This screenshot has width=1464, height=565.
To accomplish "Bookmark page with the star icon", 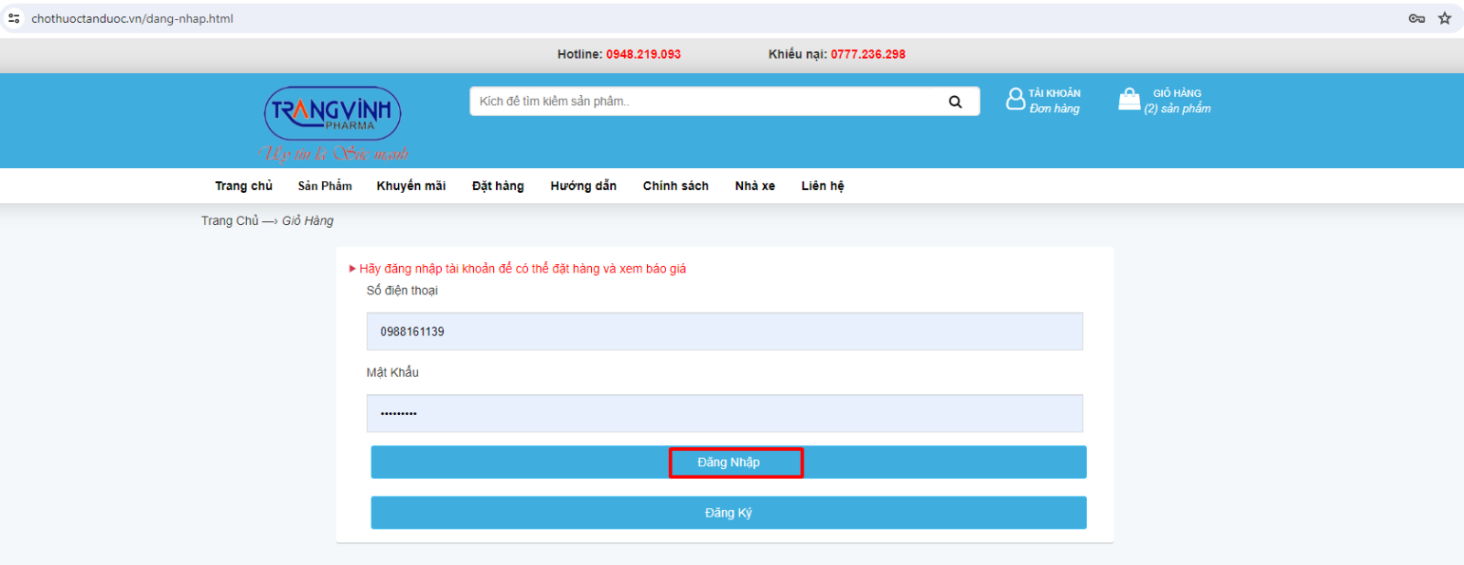I will (x=1445, y=18).
